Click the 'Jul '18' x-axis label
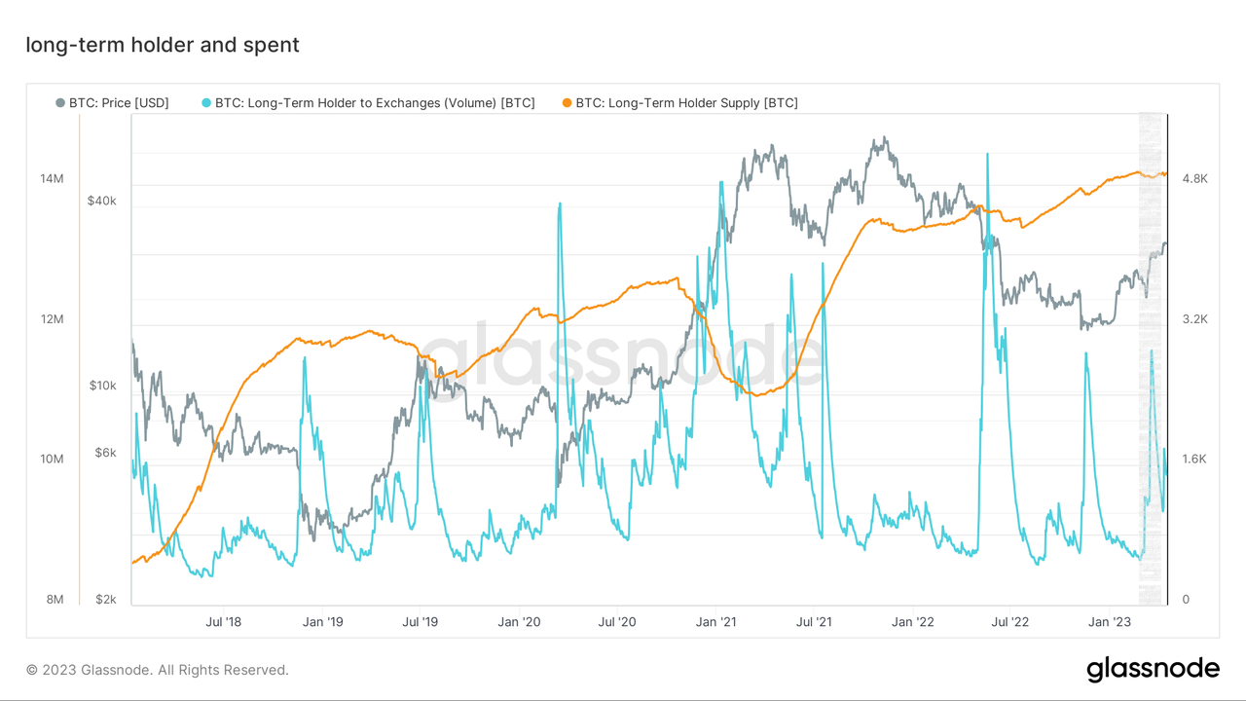This screenshot has height=701, width=1246. pos(224,621)
